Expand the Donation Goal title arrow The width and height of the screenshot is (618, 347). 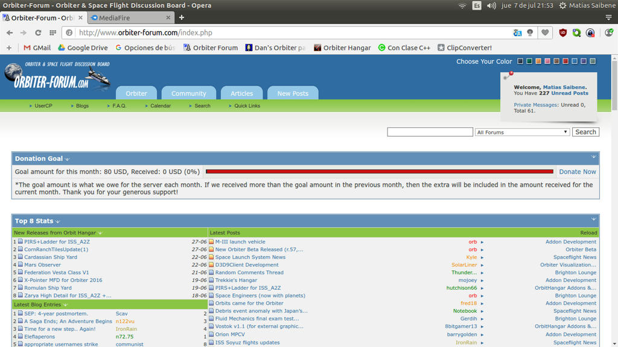[68, 159]
